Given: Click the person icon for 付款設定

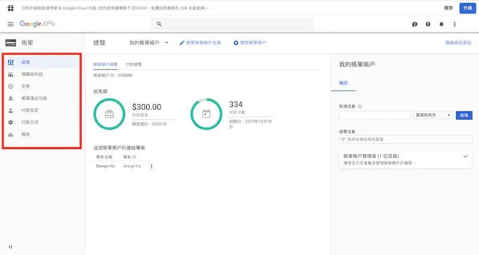Looking at the screenshot, I should coord(11,110).
